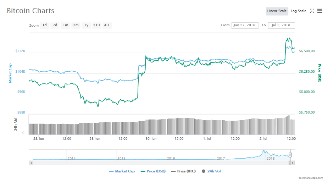Click 2017 in the navigator timeline

click(221, 158)
